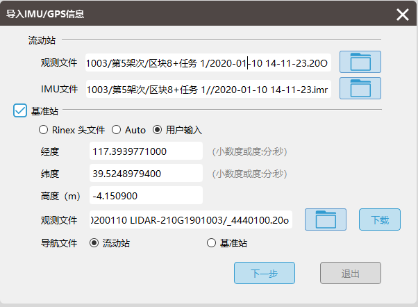Toggle the 基准站 checkbox

point(20,110)
